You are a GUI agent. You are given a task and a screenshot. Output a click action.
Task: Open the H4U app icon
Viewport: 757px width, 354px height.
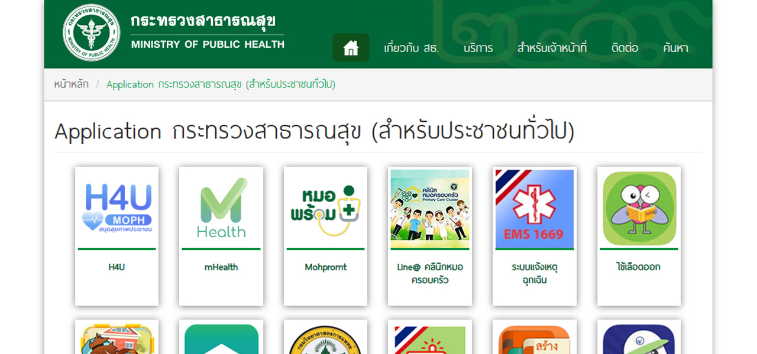tap(117, 208)
